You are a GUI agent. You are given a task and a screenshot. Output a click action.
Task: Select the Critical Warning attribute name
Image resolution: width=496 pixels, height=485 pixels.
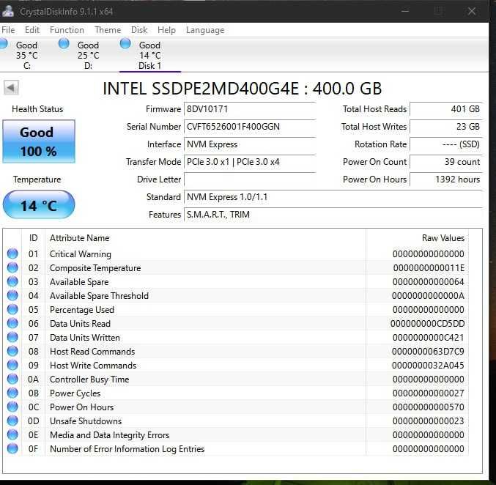pos(81,254)
